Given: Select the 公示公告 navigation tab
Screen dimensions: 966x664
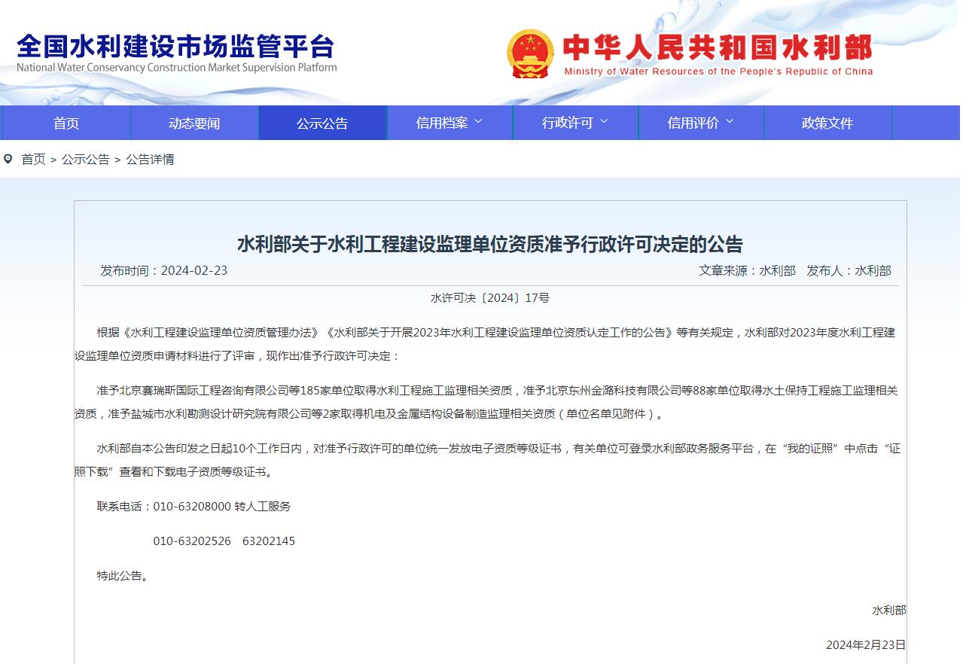Looking at the screenshot, I should point(322,123).
